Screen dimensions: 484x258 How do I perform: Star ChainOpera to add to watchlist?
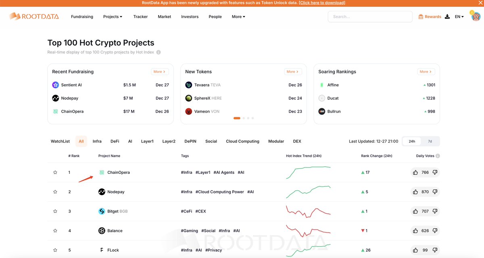pos(55,172)
